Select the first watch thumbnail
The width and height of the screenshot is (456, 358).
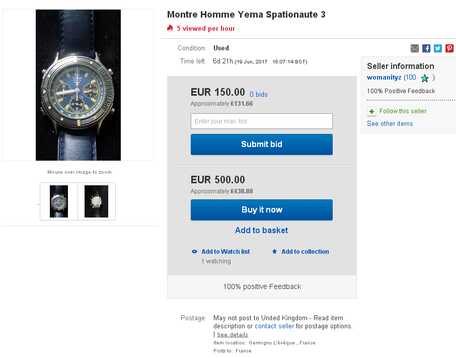click(59, 201)
